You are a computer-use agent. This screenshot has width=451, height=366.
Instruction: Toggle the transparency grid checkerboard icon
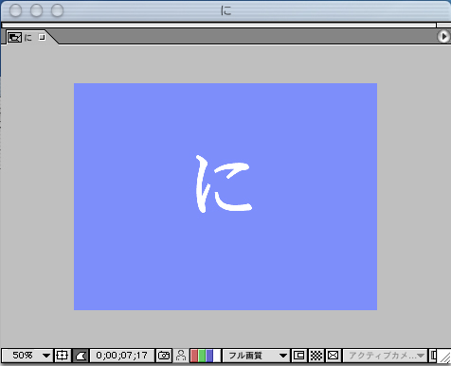click(316, 356)
